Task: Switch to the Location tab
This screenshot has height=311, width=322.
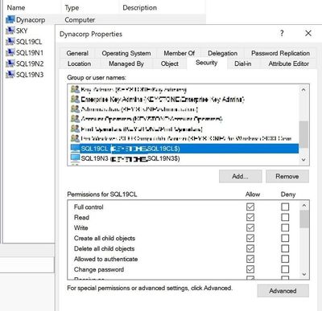Action: tap(79, 63)
